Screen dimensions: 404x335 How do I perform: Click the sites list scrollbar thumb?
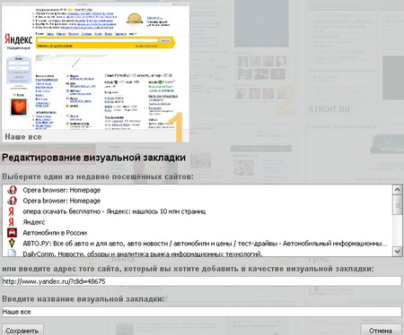tap(397, 205)
